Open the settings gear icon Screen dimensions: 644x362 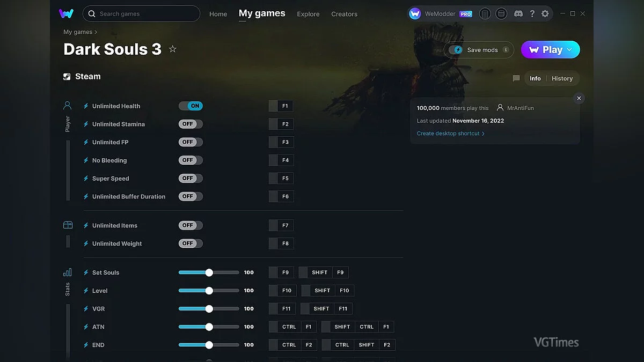545,14
